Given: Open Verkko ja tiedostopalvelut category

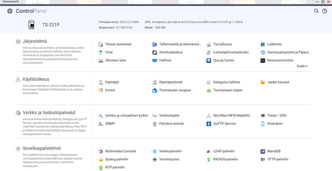Looking at the screenshot, I should [49, 113].
